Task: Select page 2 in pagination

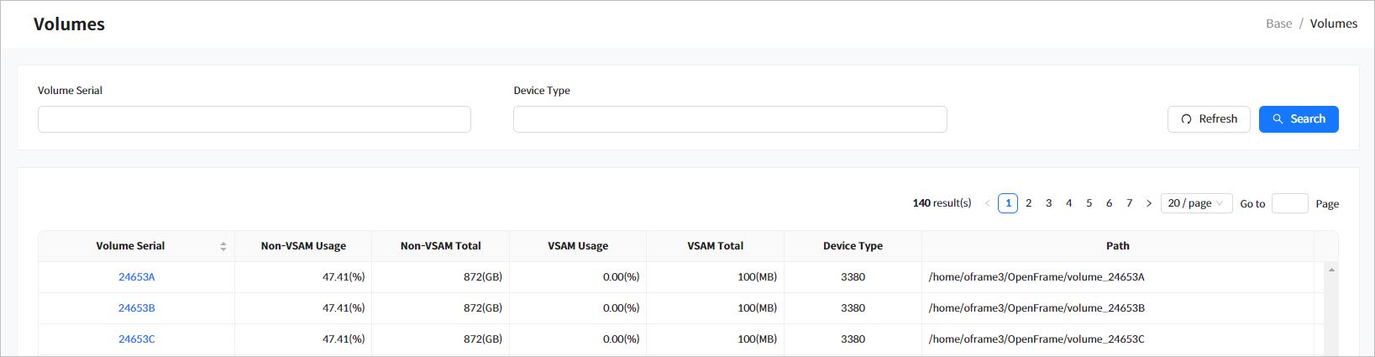Action: click(x=1028, y=203)
